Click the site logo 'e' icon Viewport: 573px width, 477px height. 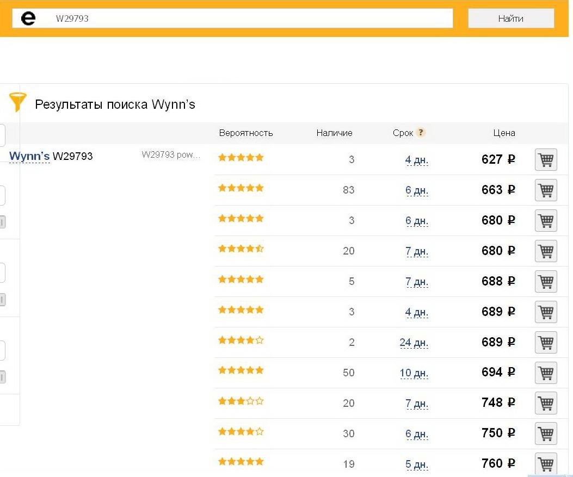[x=28, y=18]
